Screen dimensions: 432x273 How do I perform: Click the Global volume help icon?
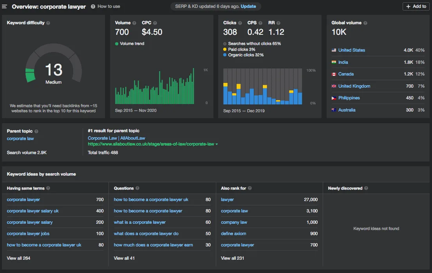tap(365, 23)
